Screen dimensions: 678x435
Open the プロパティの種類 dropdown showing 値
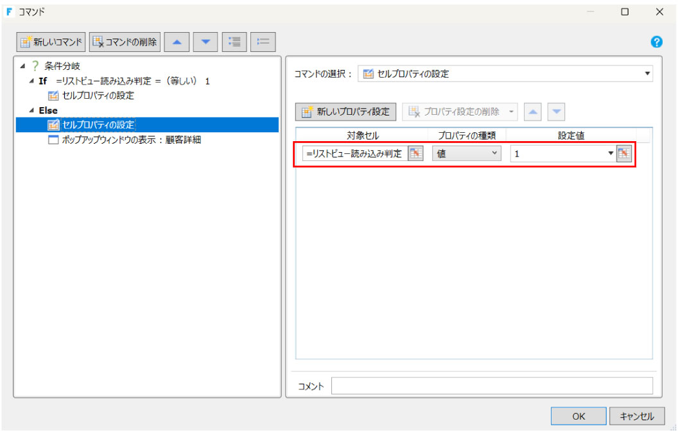(x=493, y=153)
